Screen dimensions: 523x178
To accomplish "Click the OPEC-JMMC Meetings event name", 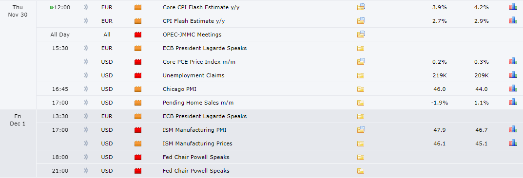I will point(192,35).
